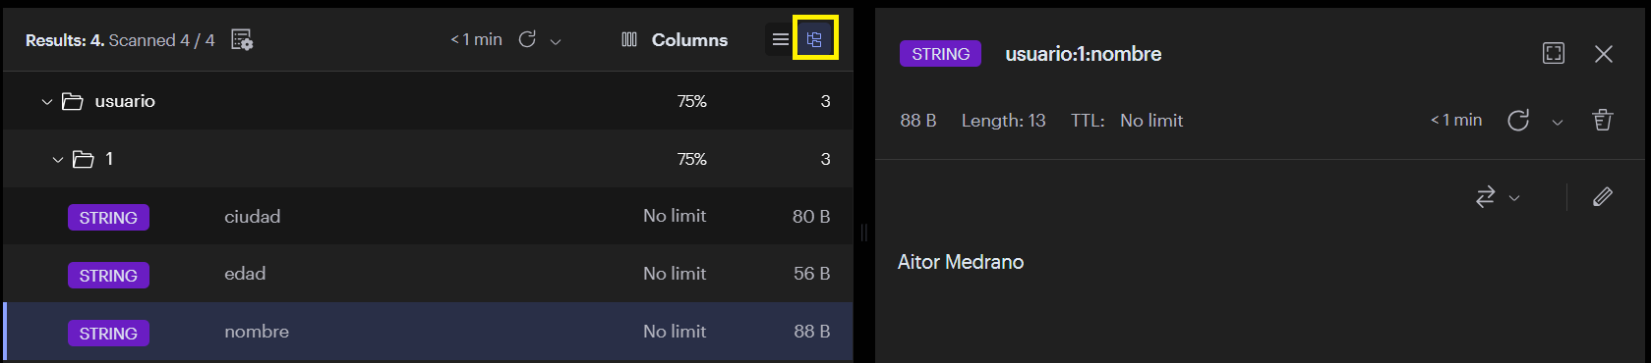Open the scan settings icon beside Results
1651x363 pixels.
242,39
